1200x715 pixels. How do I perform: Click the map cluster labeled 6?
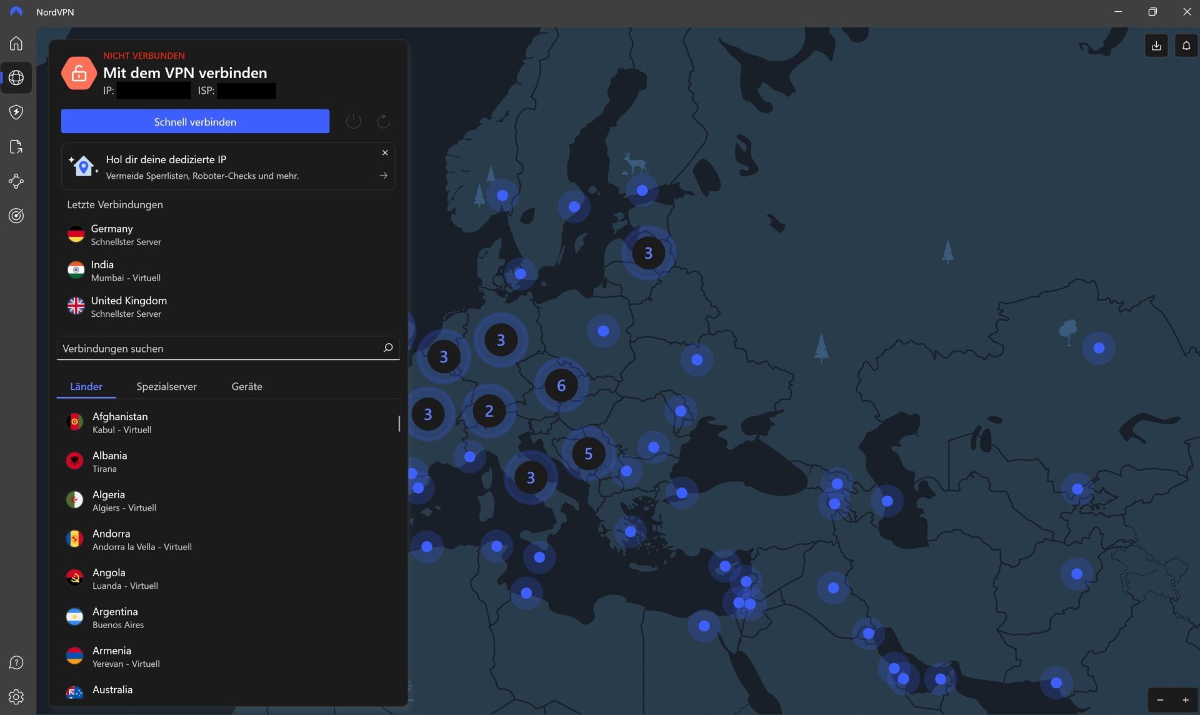(x=561, y=386)
